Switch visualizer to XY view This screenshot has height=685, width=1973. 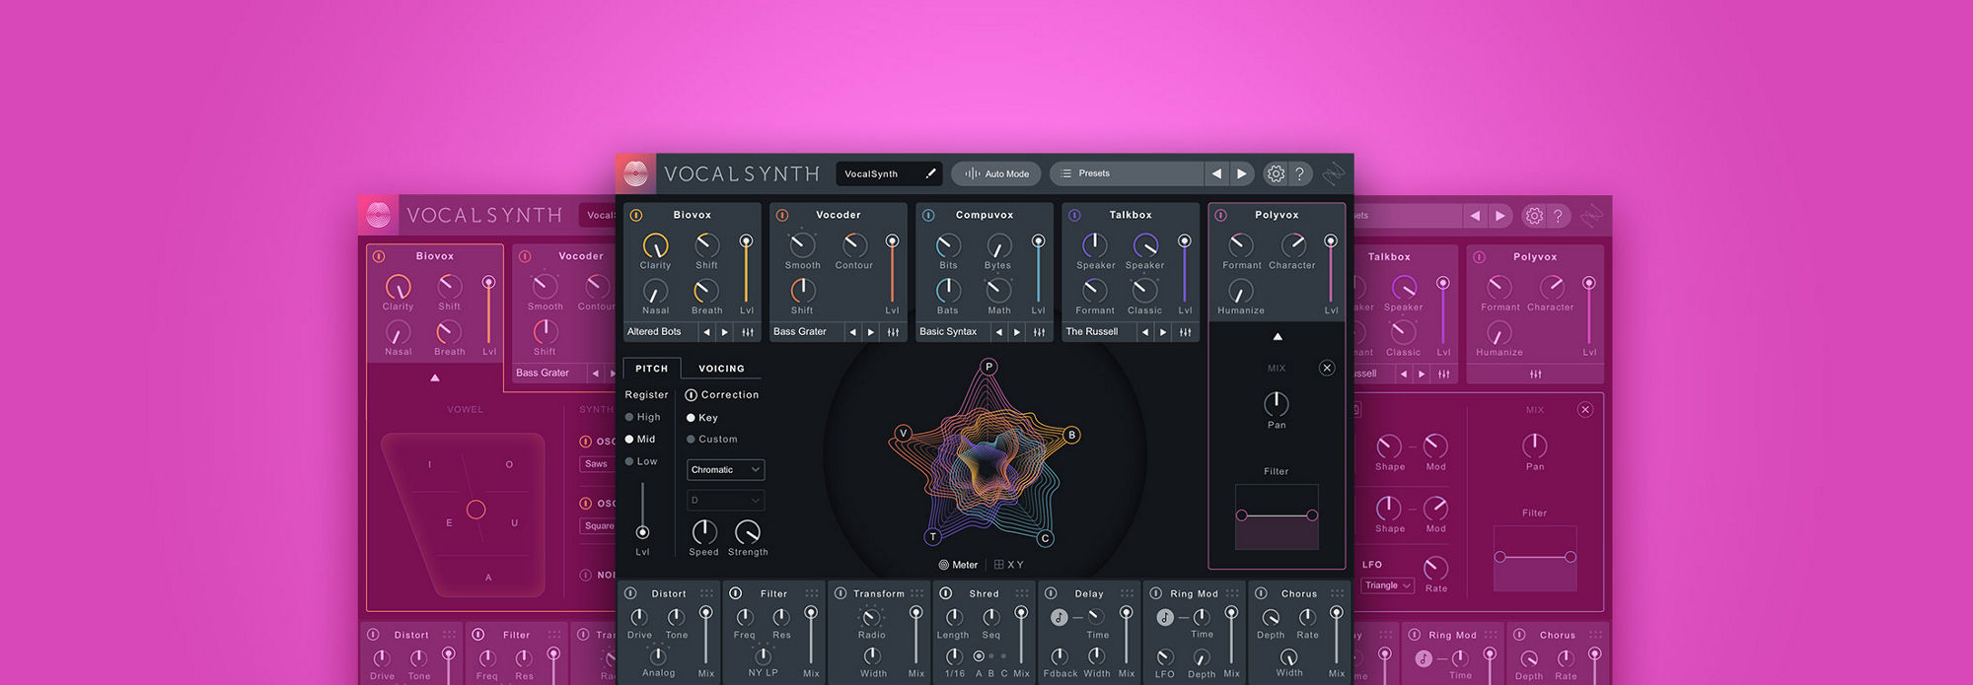pos(1009,565)
